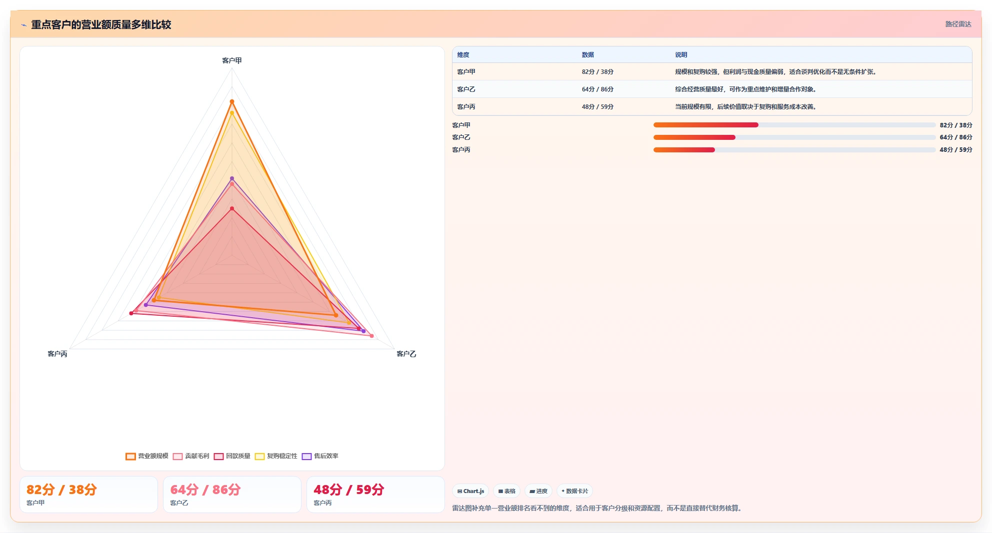The image size is (992, 533).
Task: Click the red 48分 / 59分 stat card value
Action: click(x=348, y=490)
